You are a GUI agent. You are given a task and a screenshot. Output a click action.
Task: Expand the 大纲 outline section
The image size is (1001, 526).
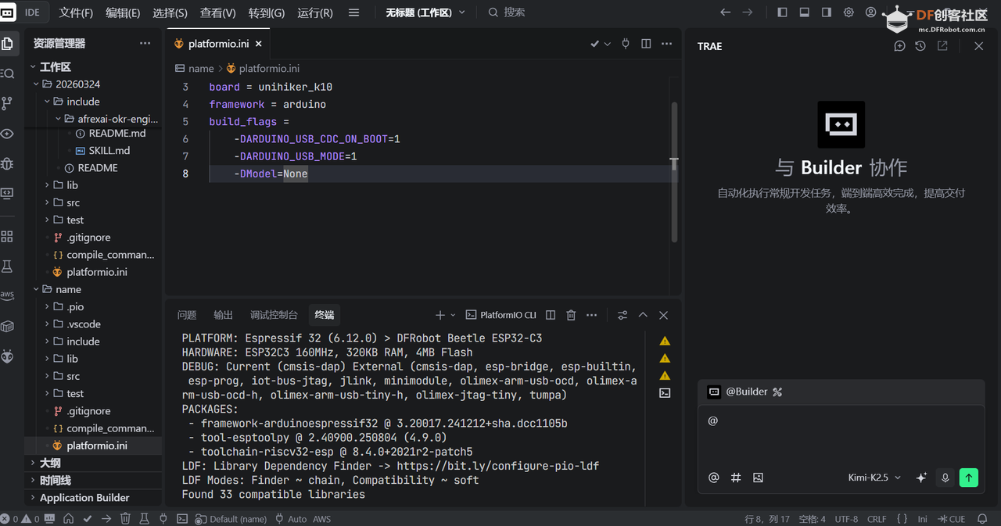[x=50, y=463]
